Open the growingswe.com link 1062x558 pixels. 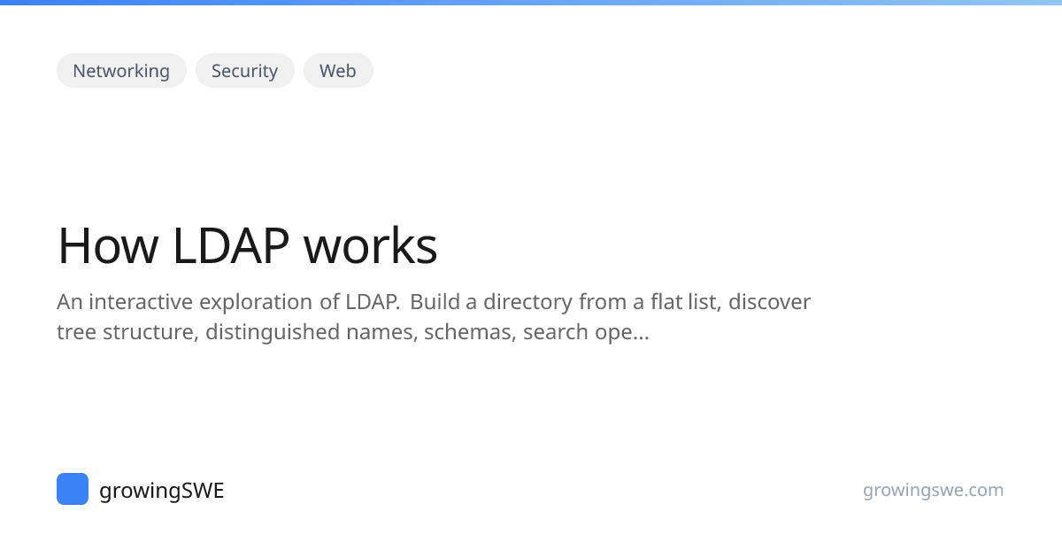[933, 490]
